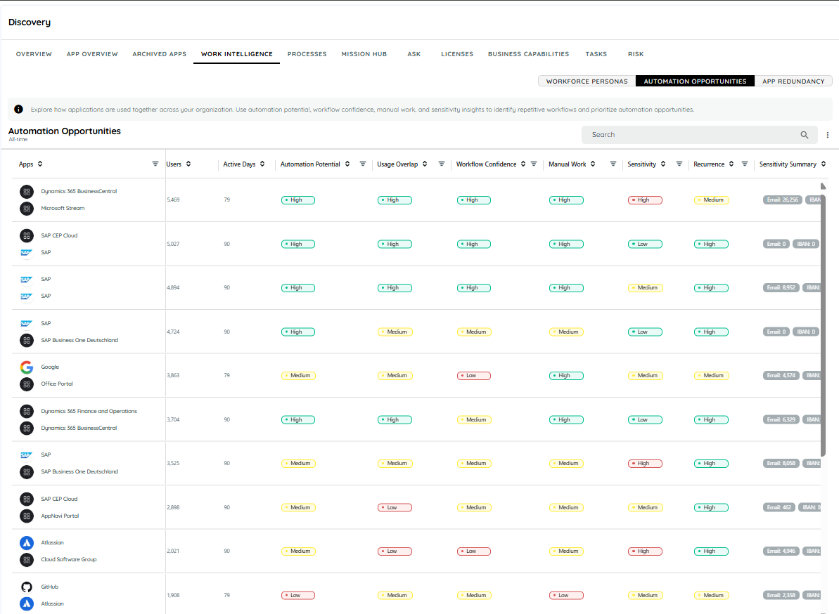The image size is (839, 614).
Task: Click the Dynamics 365 BusinessCentral icon in first row
Action: pyautogui.click(x=26, y=191)
